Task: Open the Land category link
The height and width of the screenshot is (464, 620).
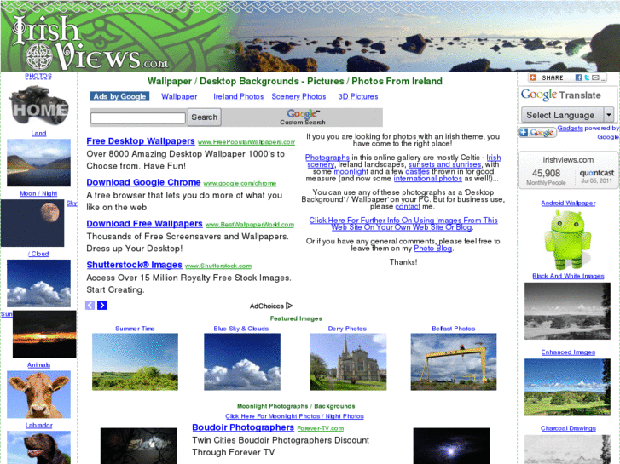Action: point(38,134)
